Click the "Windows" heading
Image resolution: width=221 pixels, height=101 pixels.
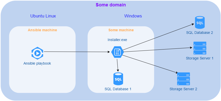click(x=133, y=16)
